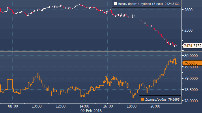Click the 12:00 time axis label

click(61, 106)
